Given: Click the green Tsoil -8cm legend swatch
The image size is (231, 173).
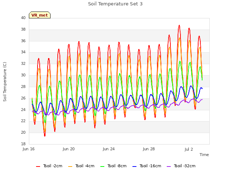Looking at the screenshot, I should click(x=102, y=167).
